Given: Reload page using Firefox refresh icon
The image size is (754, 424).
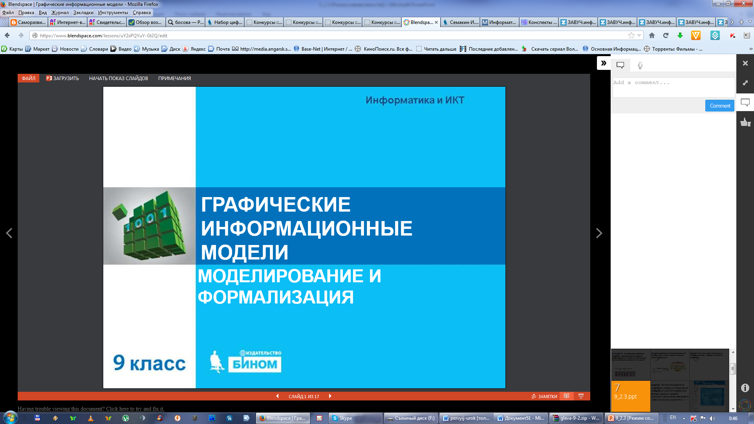Looking at the screenshot, I should (666, 35).
